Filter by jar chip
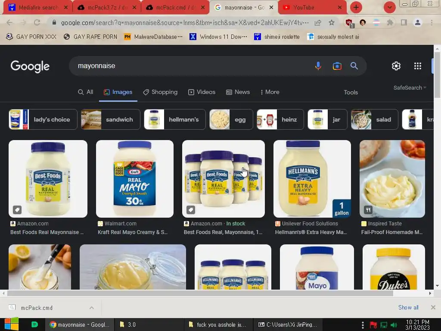 click(327, 119)
